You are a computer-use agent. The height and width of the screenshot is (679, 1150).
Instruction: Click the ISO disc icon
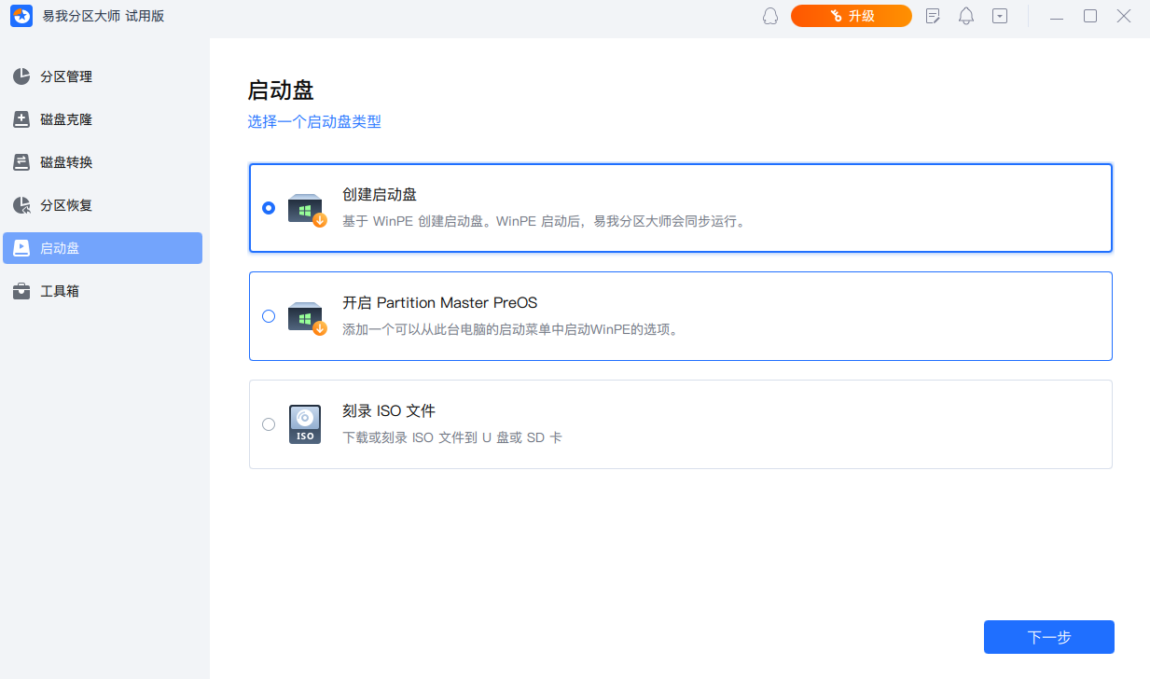[305, 424]
